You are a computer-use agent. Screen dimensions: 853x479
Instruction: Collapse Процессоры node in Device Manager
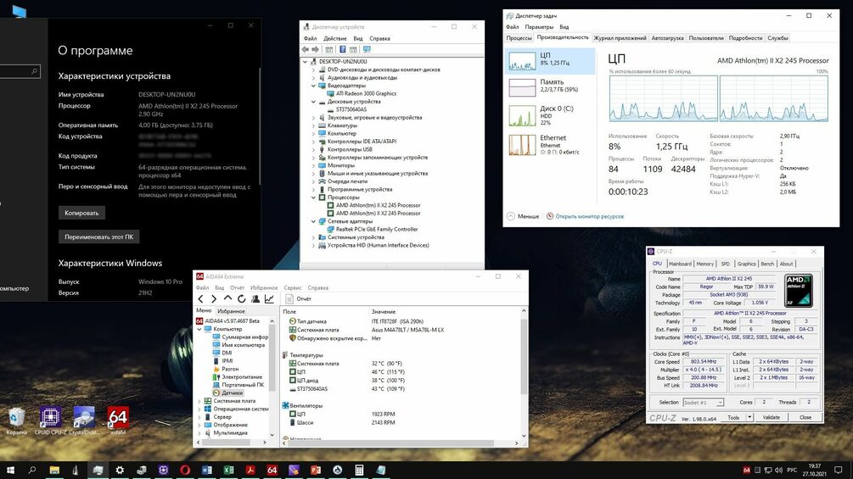click(313, 198)
